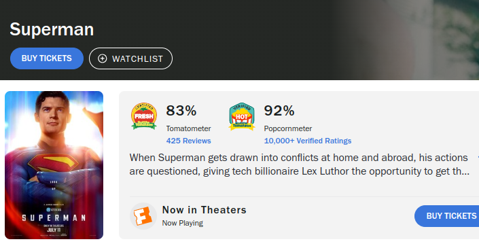Click the BUY TICKETS button beside Now in Theaters
Screen dimensions: 479x246
[446, 216]
